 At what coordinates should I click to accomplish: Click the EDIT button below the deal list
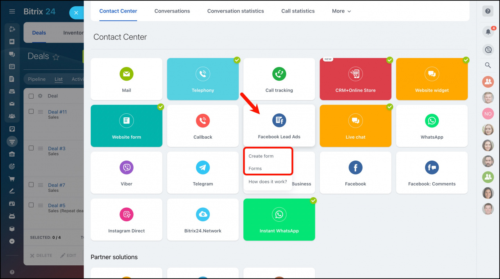(68, 256)
